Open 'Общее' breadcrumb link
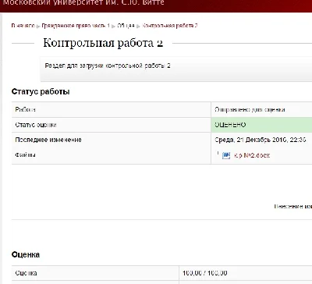312x284 pixels. coord(126,26)
